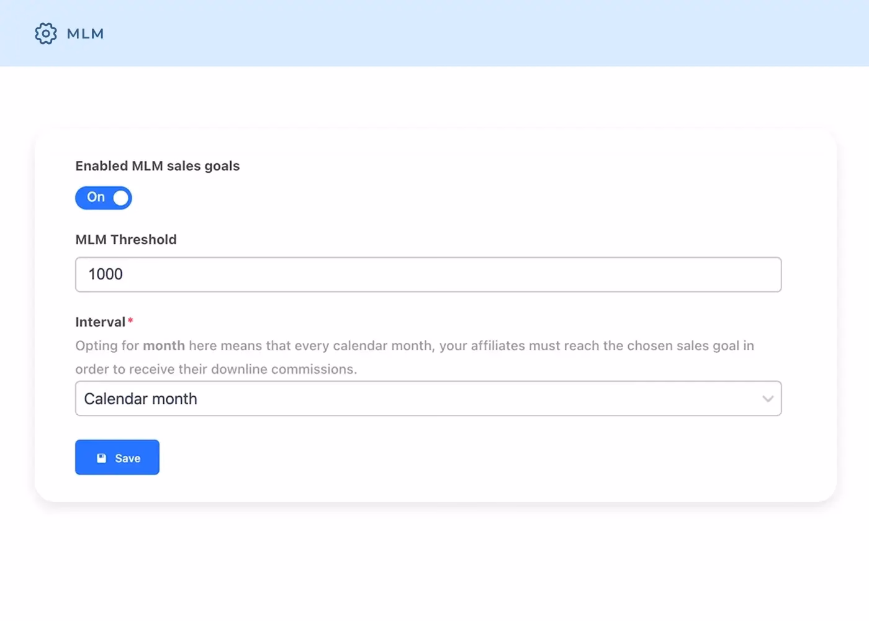The image size is (869, 621).
Task: Click the "MLM Threshold" field label
Action: [x=126, y=240]
